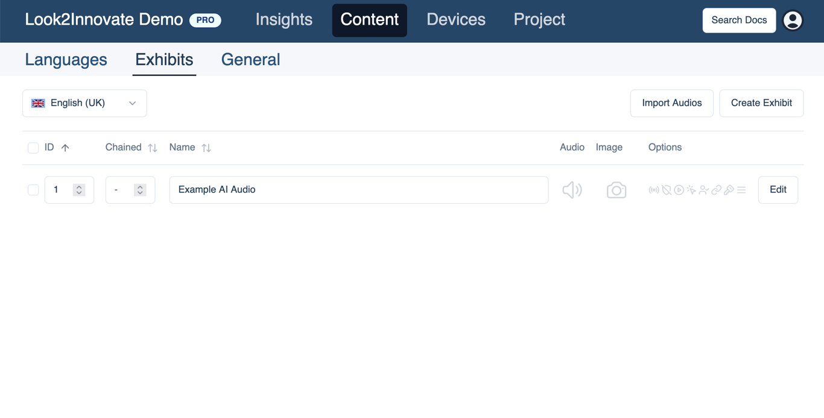This screenshot has width=824, height=418.
Task: Click the PRO badge
Action: click(205, 21)
